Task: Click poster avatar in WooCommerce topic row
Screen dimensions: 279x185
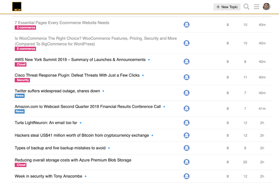Action: click(187, 43)
